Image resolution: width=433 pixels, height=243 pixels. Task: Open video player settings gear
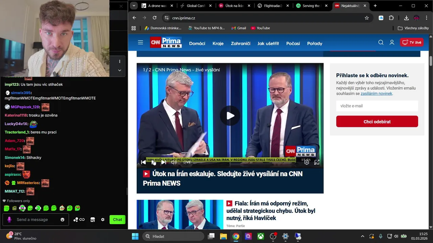pos(306,162)
